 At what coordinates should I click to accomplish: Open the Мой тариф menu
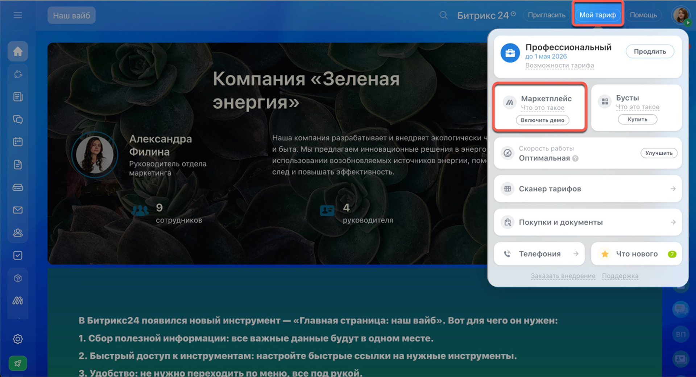click(x=597, y=15)
